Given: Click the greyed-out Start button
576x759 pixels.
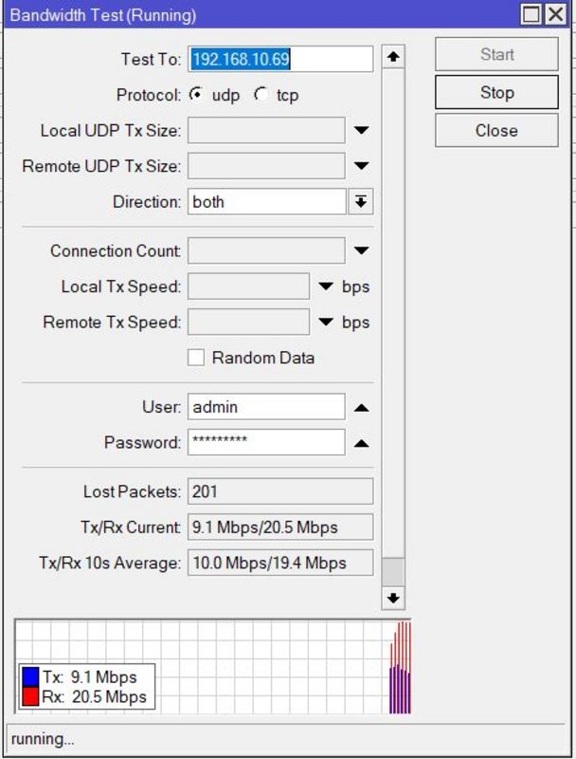Looking at the screenshot, I should pyautogui.click(x=496, y=54).
